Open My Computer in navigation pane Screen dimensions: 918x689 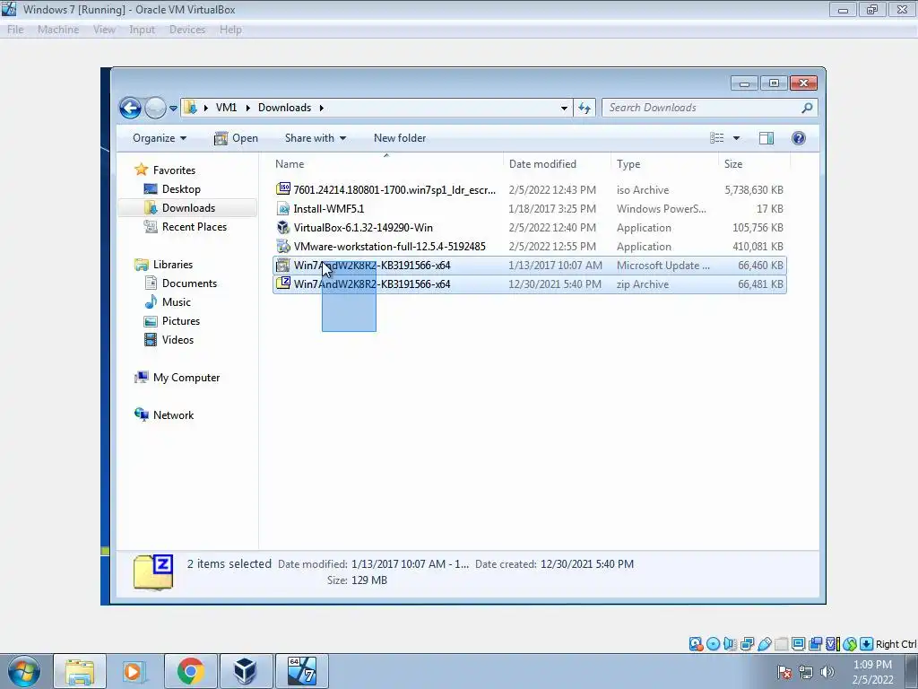point(186,378)
